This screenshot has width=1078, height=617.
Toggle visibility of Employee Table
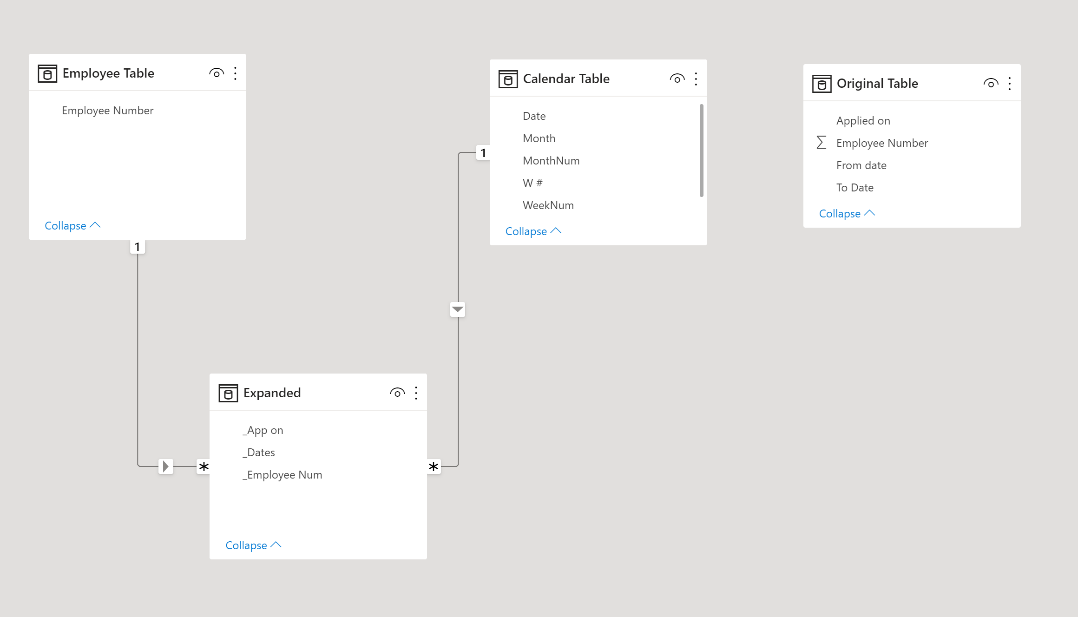point(216,73)
